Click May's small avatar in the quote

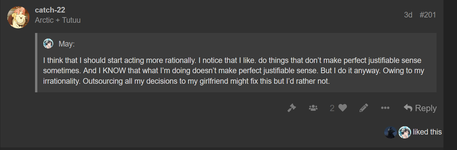tap(48, 44)
